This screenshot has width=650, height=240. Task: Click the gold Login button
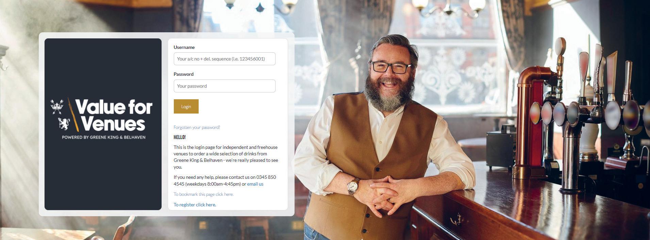pos(186,106)
